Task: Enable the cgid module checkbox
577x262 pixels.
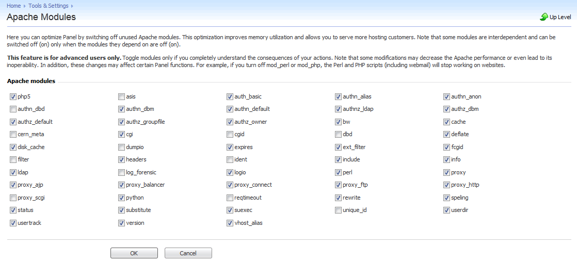Action: click(230, 135)
